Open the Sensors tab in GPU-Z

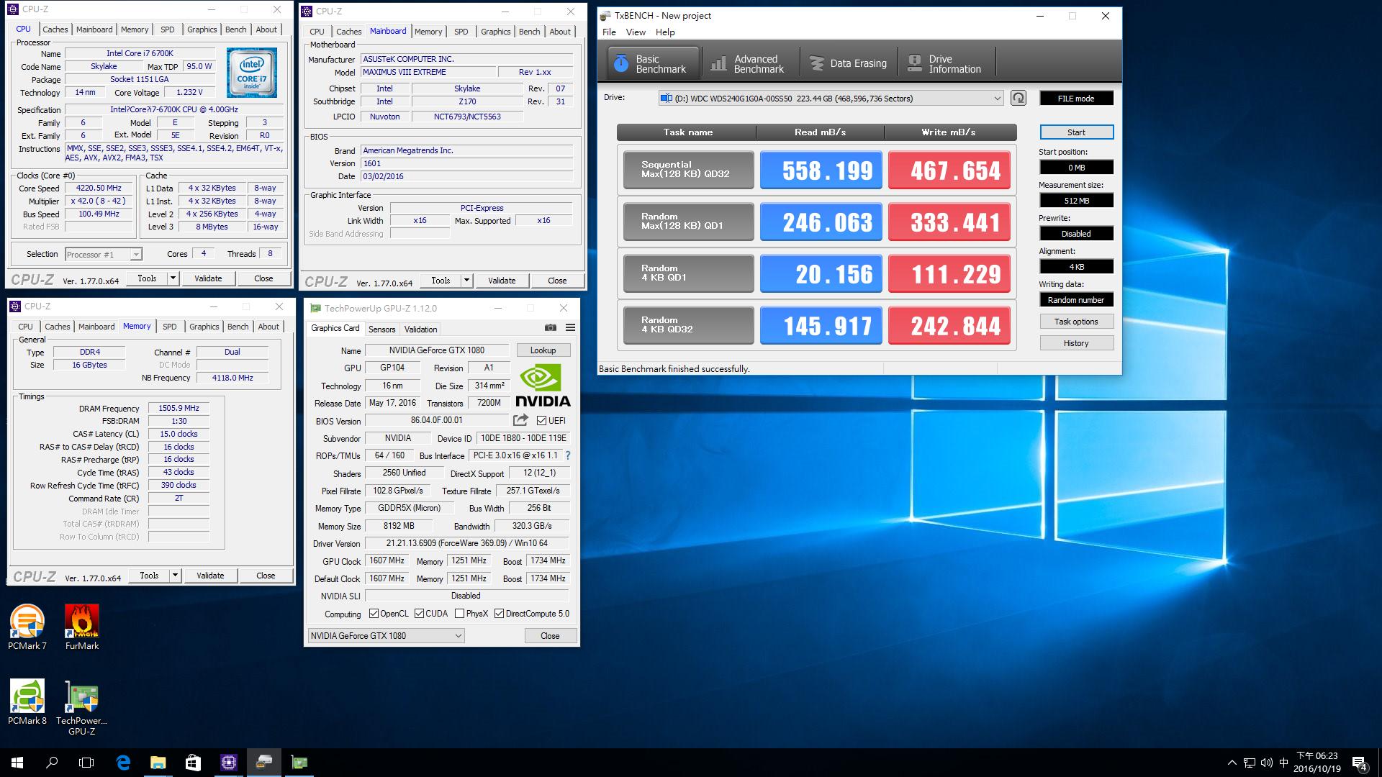pos(381,330)
